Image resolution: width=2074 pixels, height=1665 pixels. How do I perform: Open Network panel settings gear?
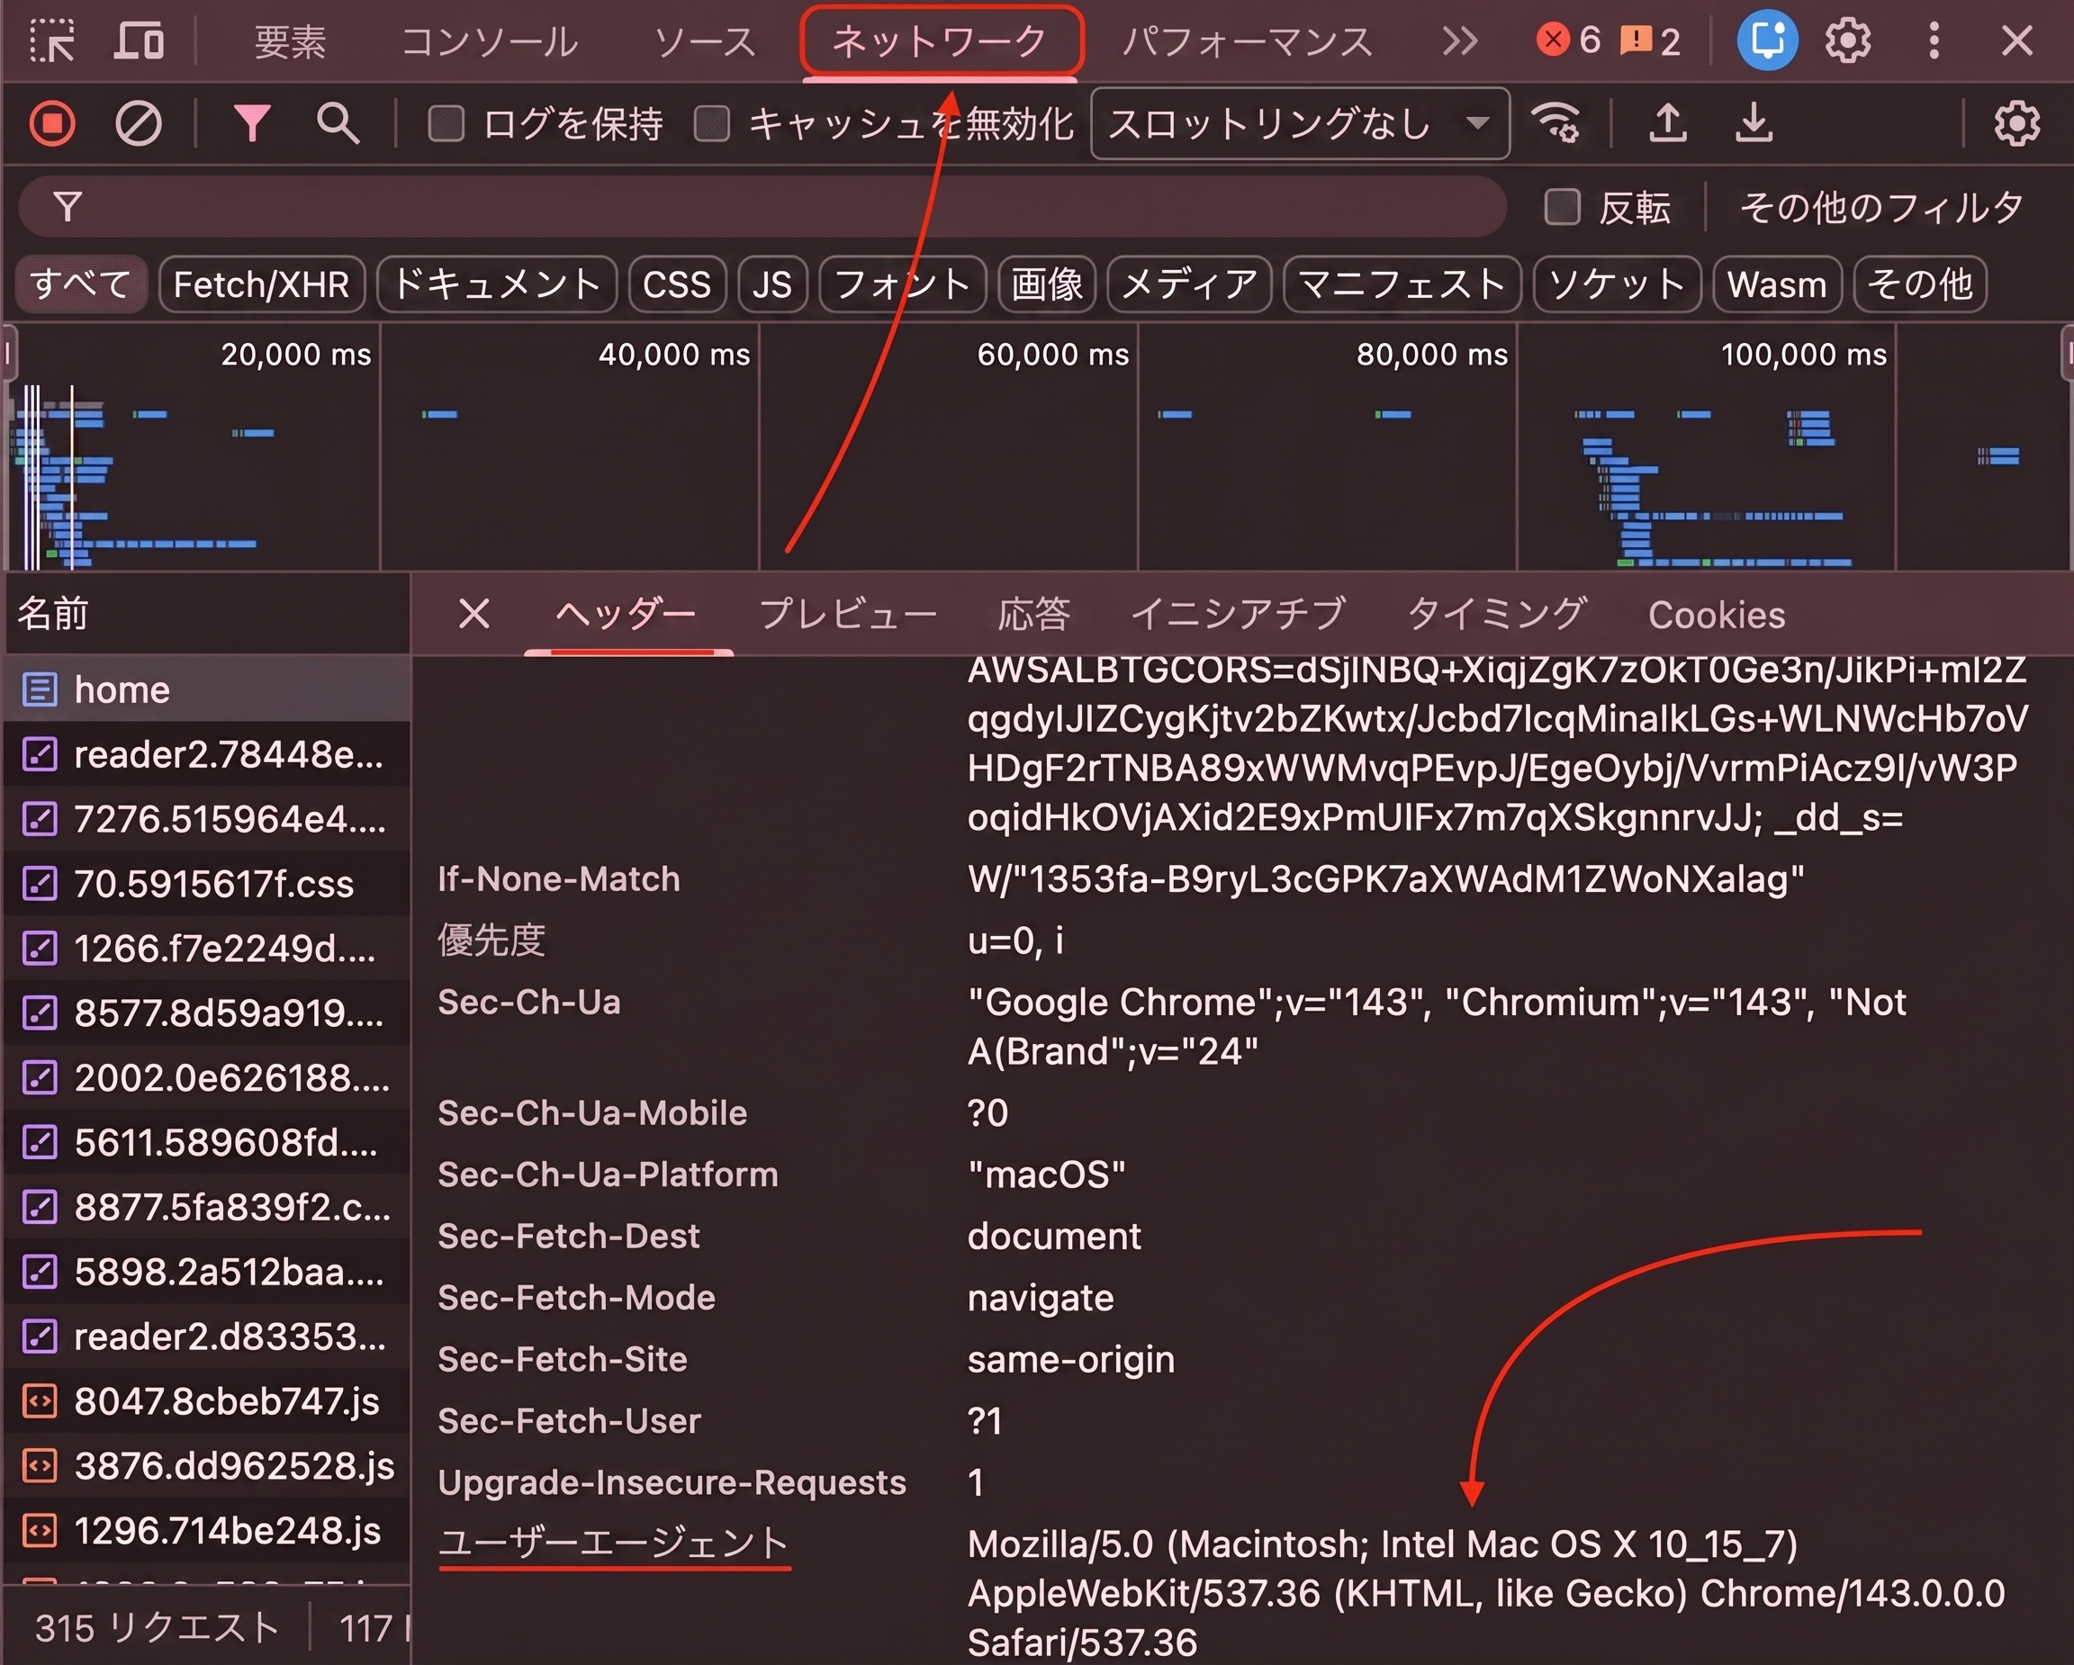click(x=2016, y=123)
